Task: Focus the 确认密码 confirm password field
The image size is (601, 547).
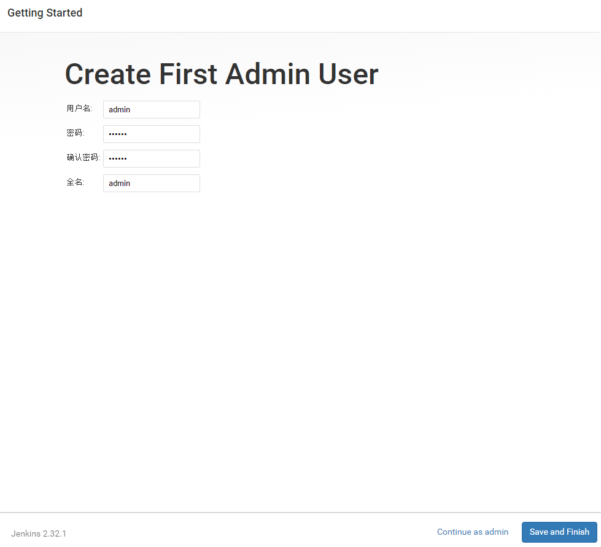Action: click(x=152, y=158)
